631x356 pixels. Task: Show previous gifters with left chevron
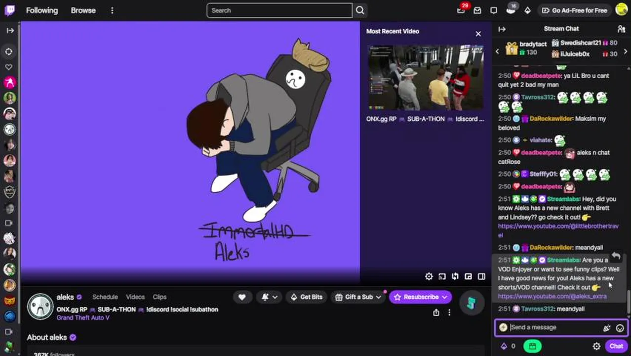coord(497,51)
